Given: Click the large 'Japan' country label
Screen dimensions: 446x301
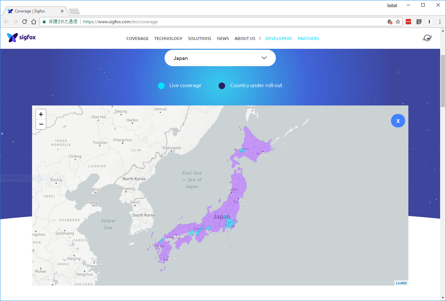Looking at the screenshot, I should (222, 217).
